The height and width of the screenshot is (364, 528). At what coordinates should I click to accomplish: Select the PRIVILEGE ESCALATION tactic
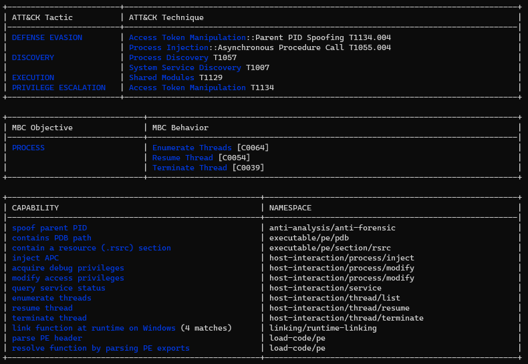[59, 87]
